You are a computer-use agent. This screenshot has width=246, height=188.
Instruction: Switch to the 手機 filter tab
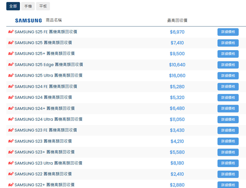pyautogui.click(x=28, y=6)
